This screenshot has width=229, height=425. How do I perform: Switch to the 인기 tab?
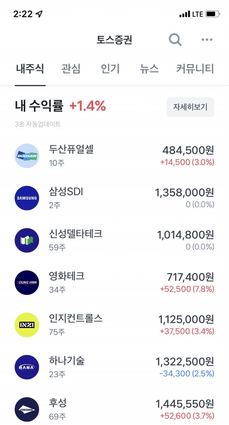110,69
